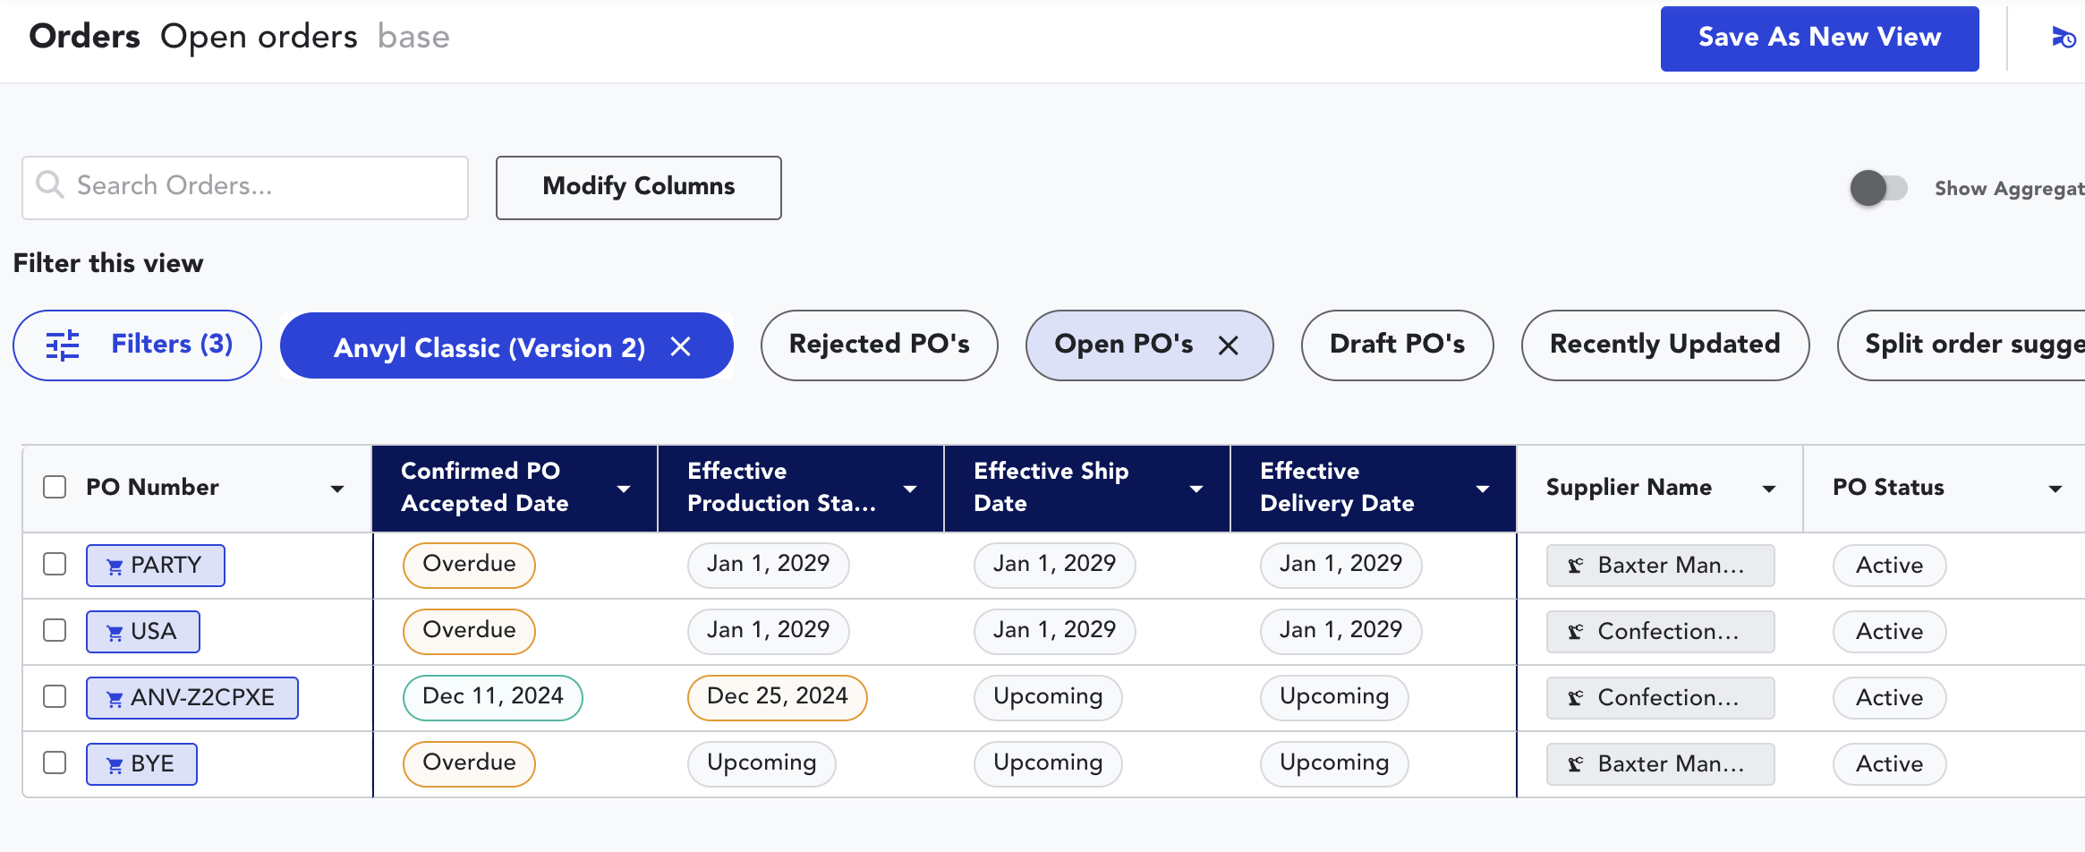
Task: Tick the ANV-Z2CPXE row checkbox
Action: click(x=55, y=696)
